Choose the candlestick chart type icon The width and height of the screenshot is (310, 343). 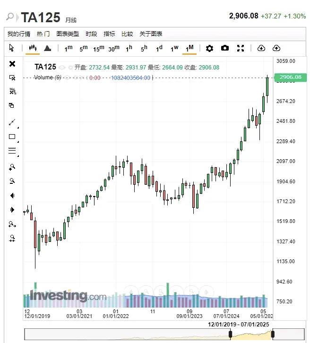tap(33, 47)
